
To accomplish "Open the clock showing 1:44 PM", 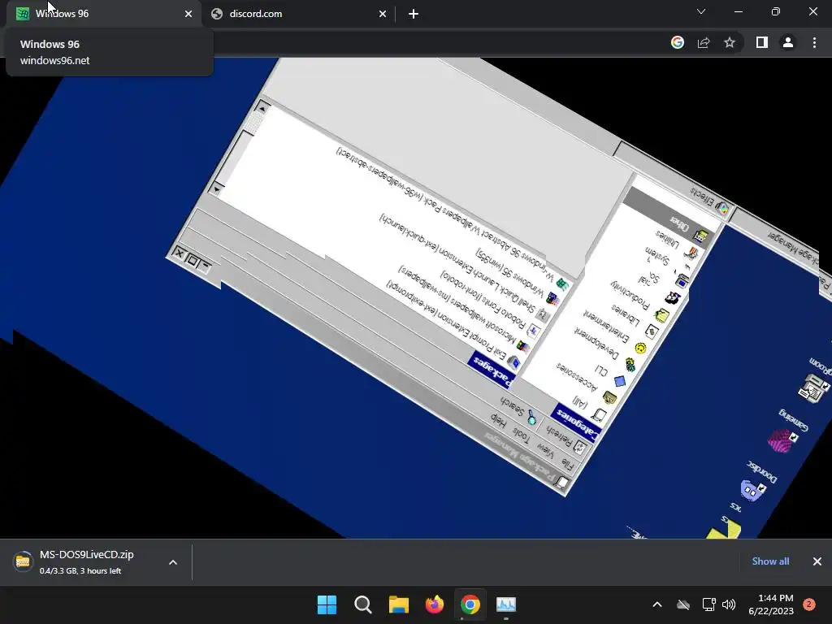I will [x=771, y=604].
